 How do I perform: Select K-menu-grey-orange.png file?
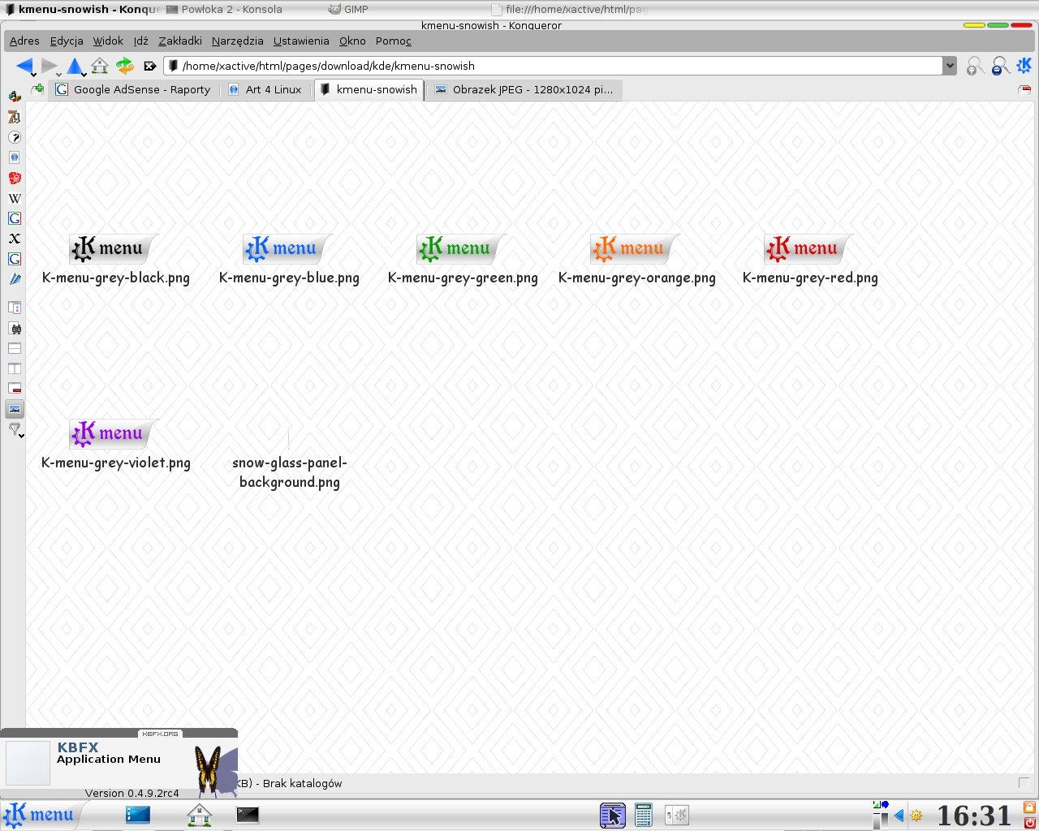pyautogui.click(x=636, y=260)
